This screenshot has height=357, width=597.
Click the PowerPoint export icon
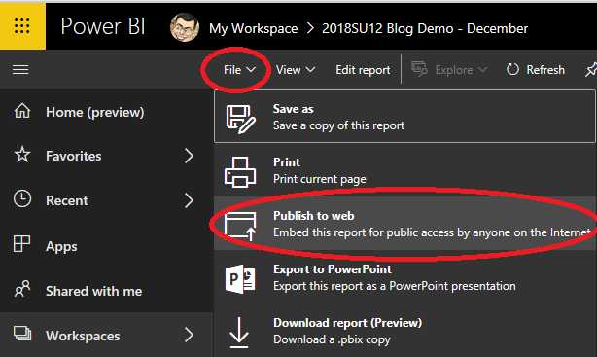click(x=240, y=279)
